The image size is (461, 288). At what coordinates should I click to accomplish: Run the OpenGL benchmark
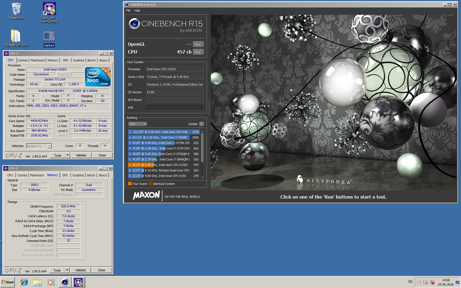pos(198,44)
